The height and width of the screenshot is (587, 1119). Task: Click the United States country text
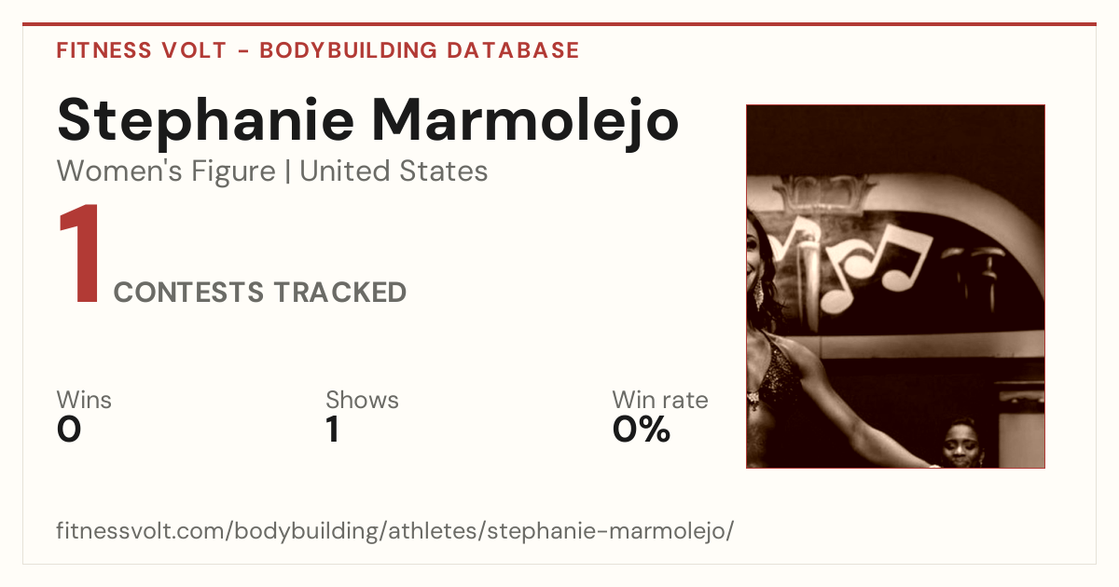tap(394, 171)
